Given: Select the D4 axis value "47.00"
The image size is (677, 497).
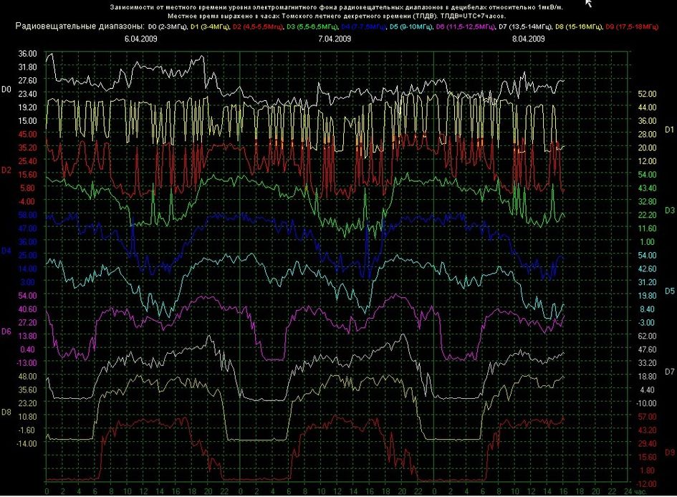Looking at the screenshot, I should click(28, 228).
